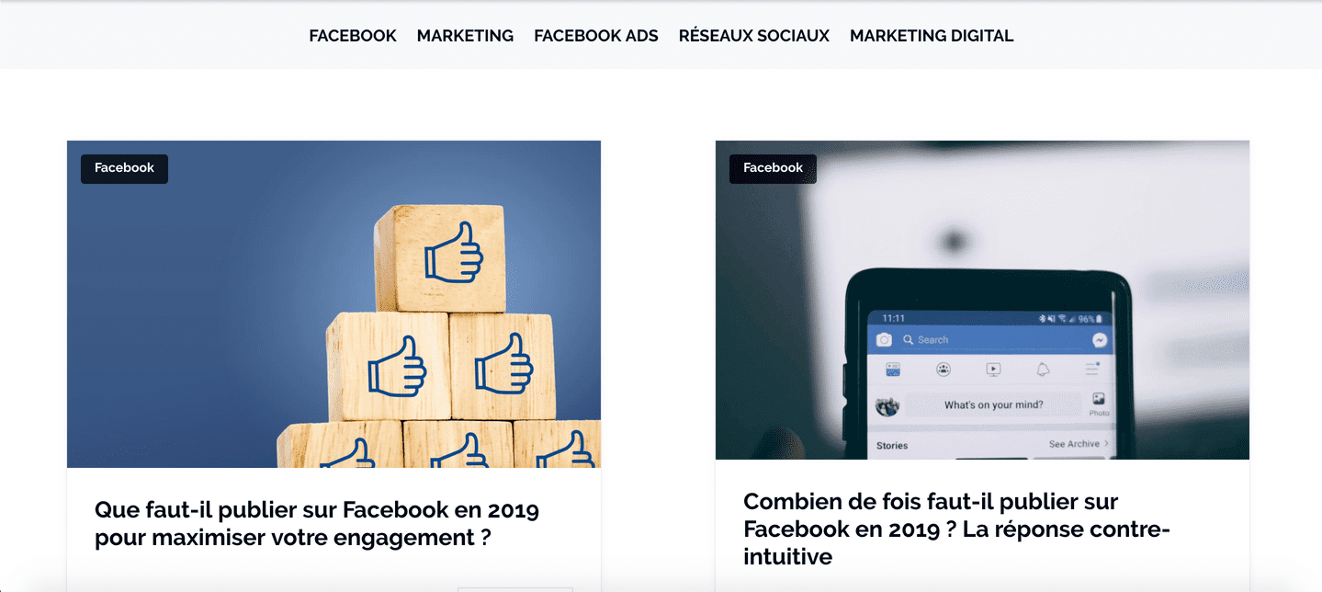Viewport: 1322px width, 592px height.
Task: Click the bell notifications icon on phone
Action: tap(1043, 370)
